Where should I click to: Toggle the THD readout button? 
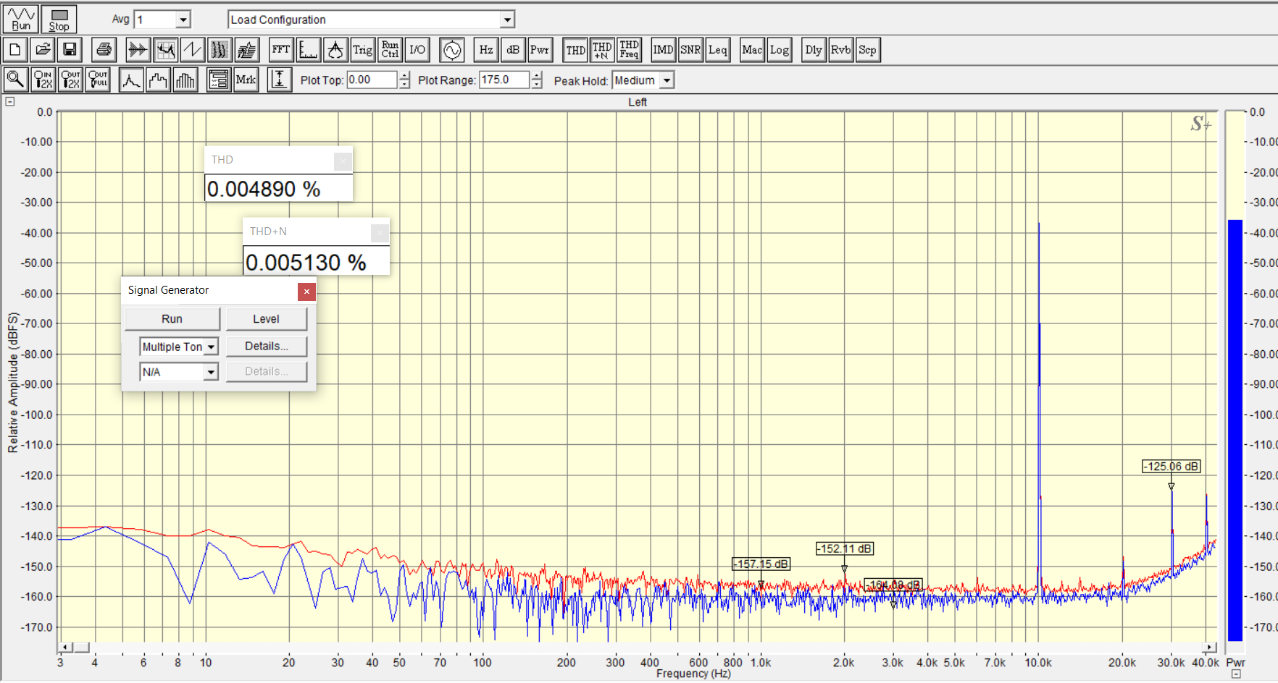tap(575, 50)
